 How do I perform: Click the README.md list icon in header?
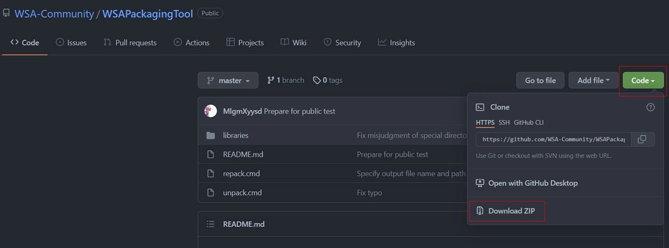(211, 224)
